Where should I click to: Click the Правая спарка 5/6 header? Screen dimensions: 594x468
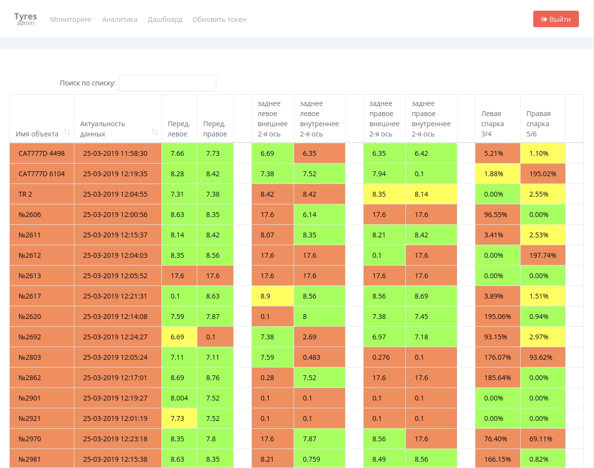539,124
